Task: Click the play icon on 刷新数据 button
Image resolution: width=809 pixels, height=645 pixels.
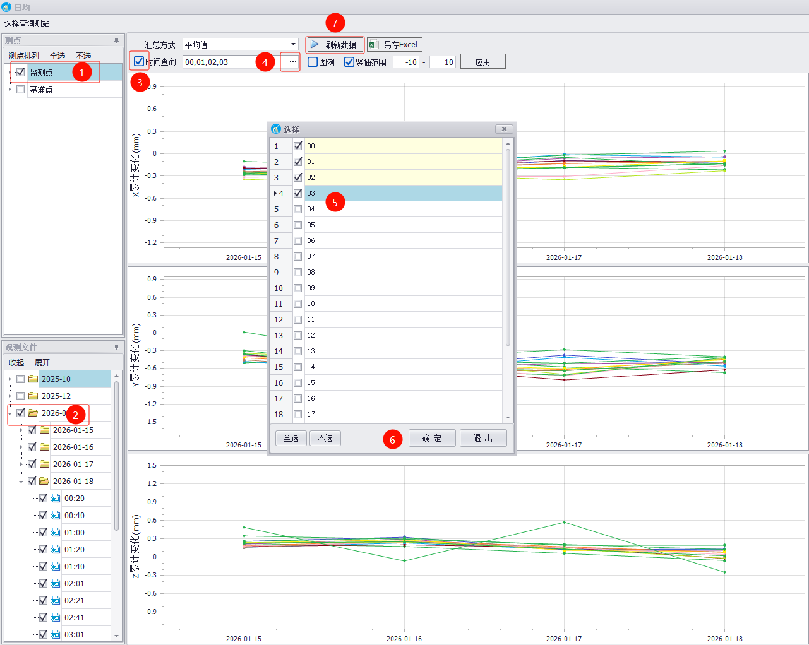Action: coord(315,45)
